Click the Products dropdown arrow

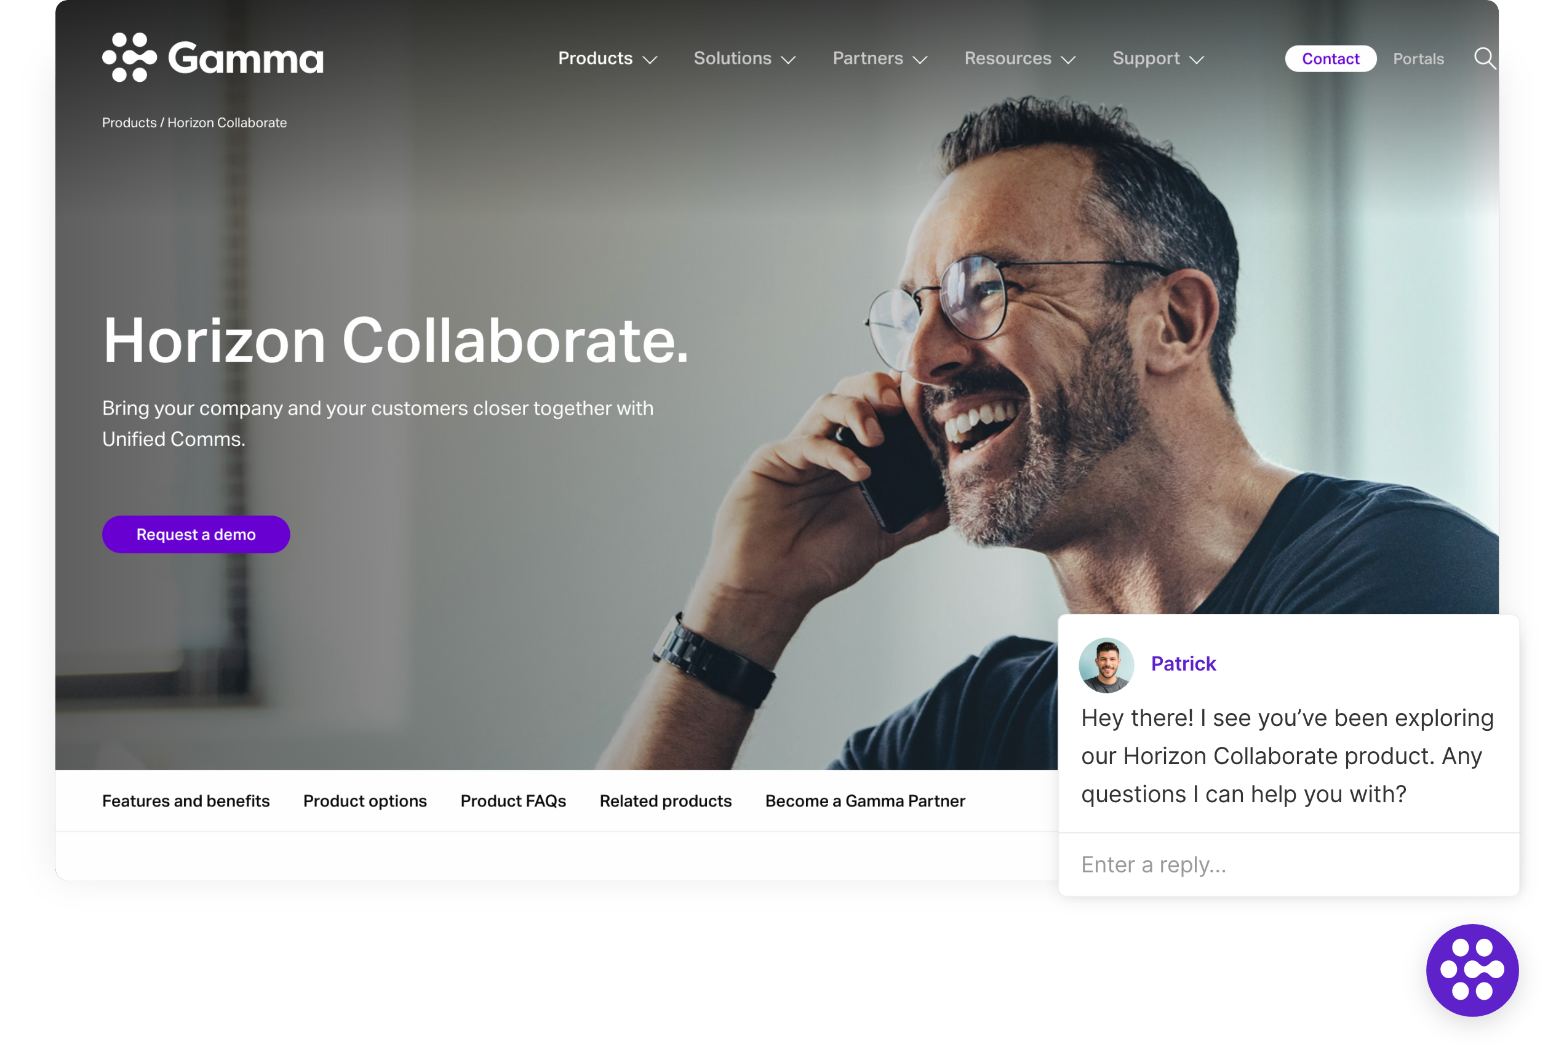(x=650, y=59)
